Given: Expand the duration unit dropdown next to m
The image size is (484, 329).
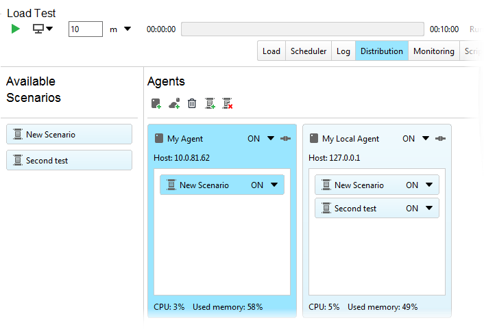Looking at the screenshot, I should coord(128,29).
